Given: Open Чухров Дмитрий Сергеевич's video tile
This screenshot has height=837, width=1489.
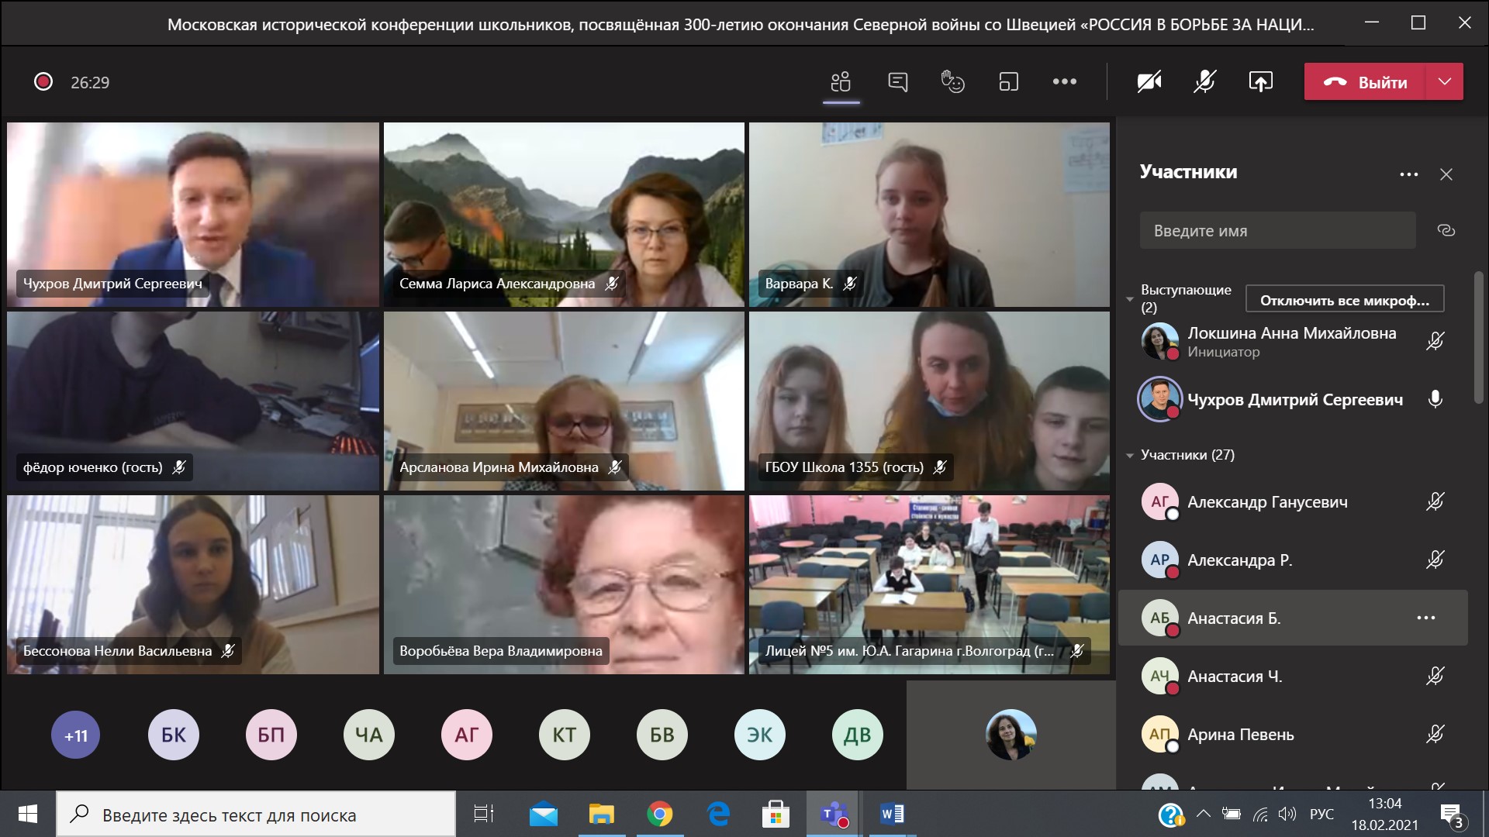Looking at the screenshot, I should point(193,215).
